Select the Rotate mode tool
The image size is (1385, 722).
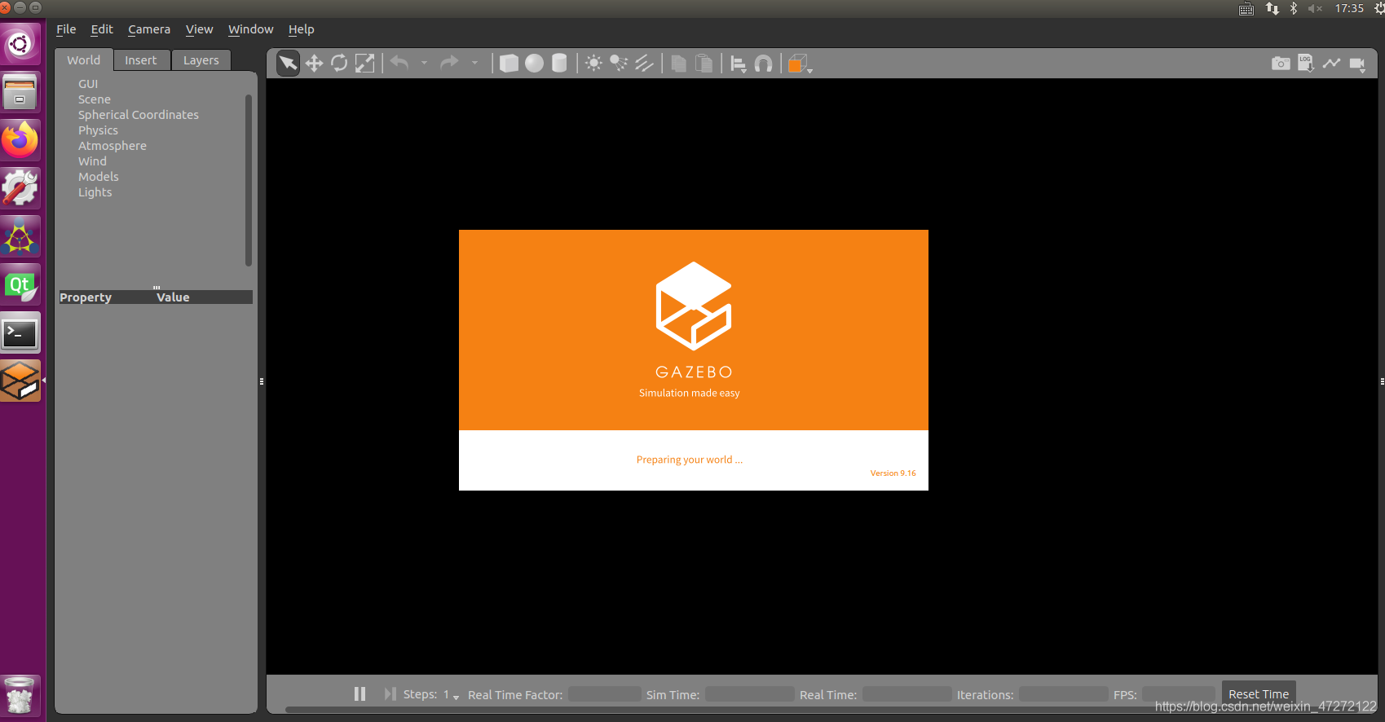[339, 64]
